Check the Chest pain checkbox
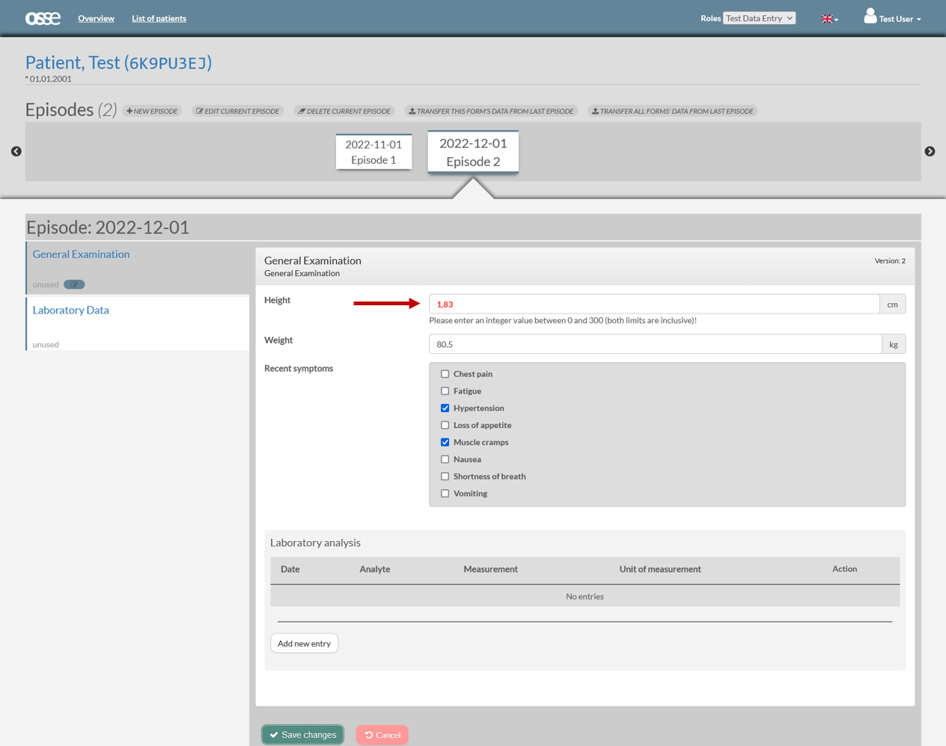 tap(445, 374)
